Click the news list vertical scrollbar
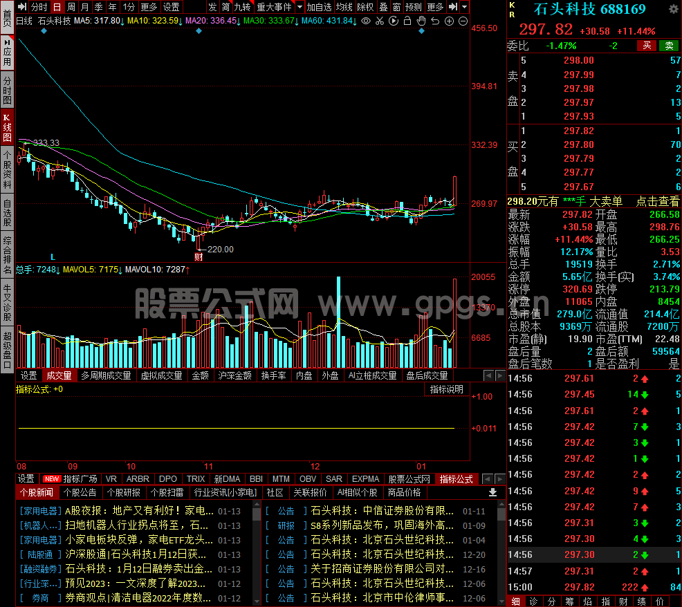This screenshot has width=682, height=607. (x=257, y=552)
